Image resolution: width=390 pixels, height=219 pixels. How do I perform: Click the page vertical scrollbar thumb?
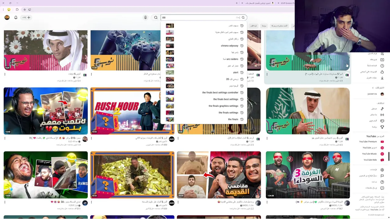[388, 156]
